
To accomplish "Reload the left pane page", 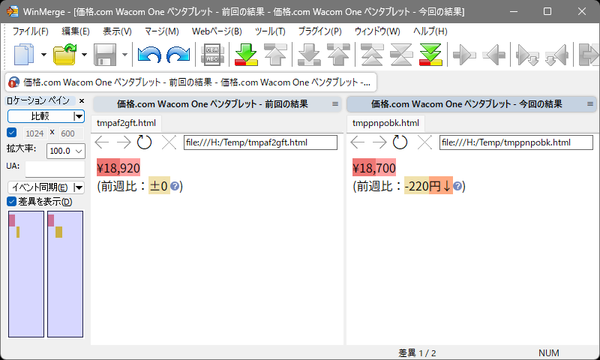I will [144, 142].
